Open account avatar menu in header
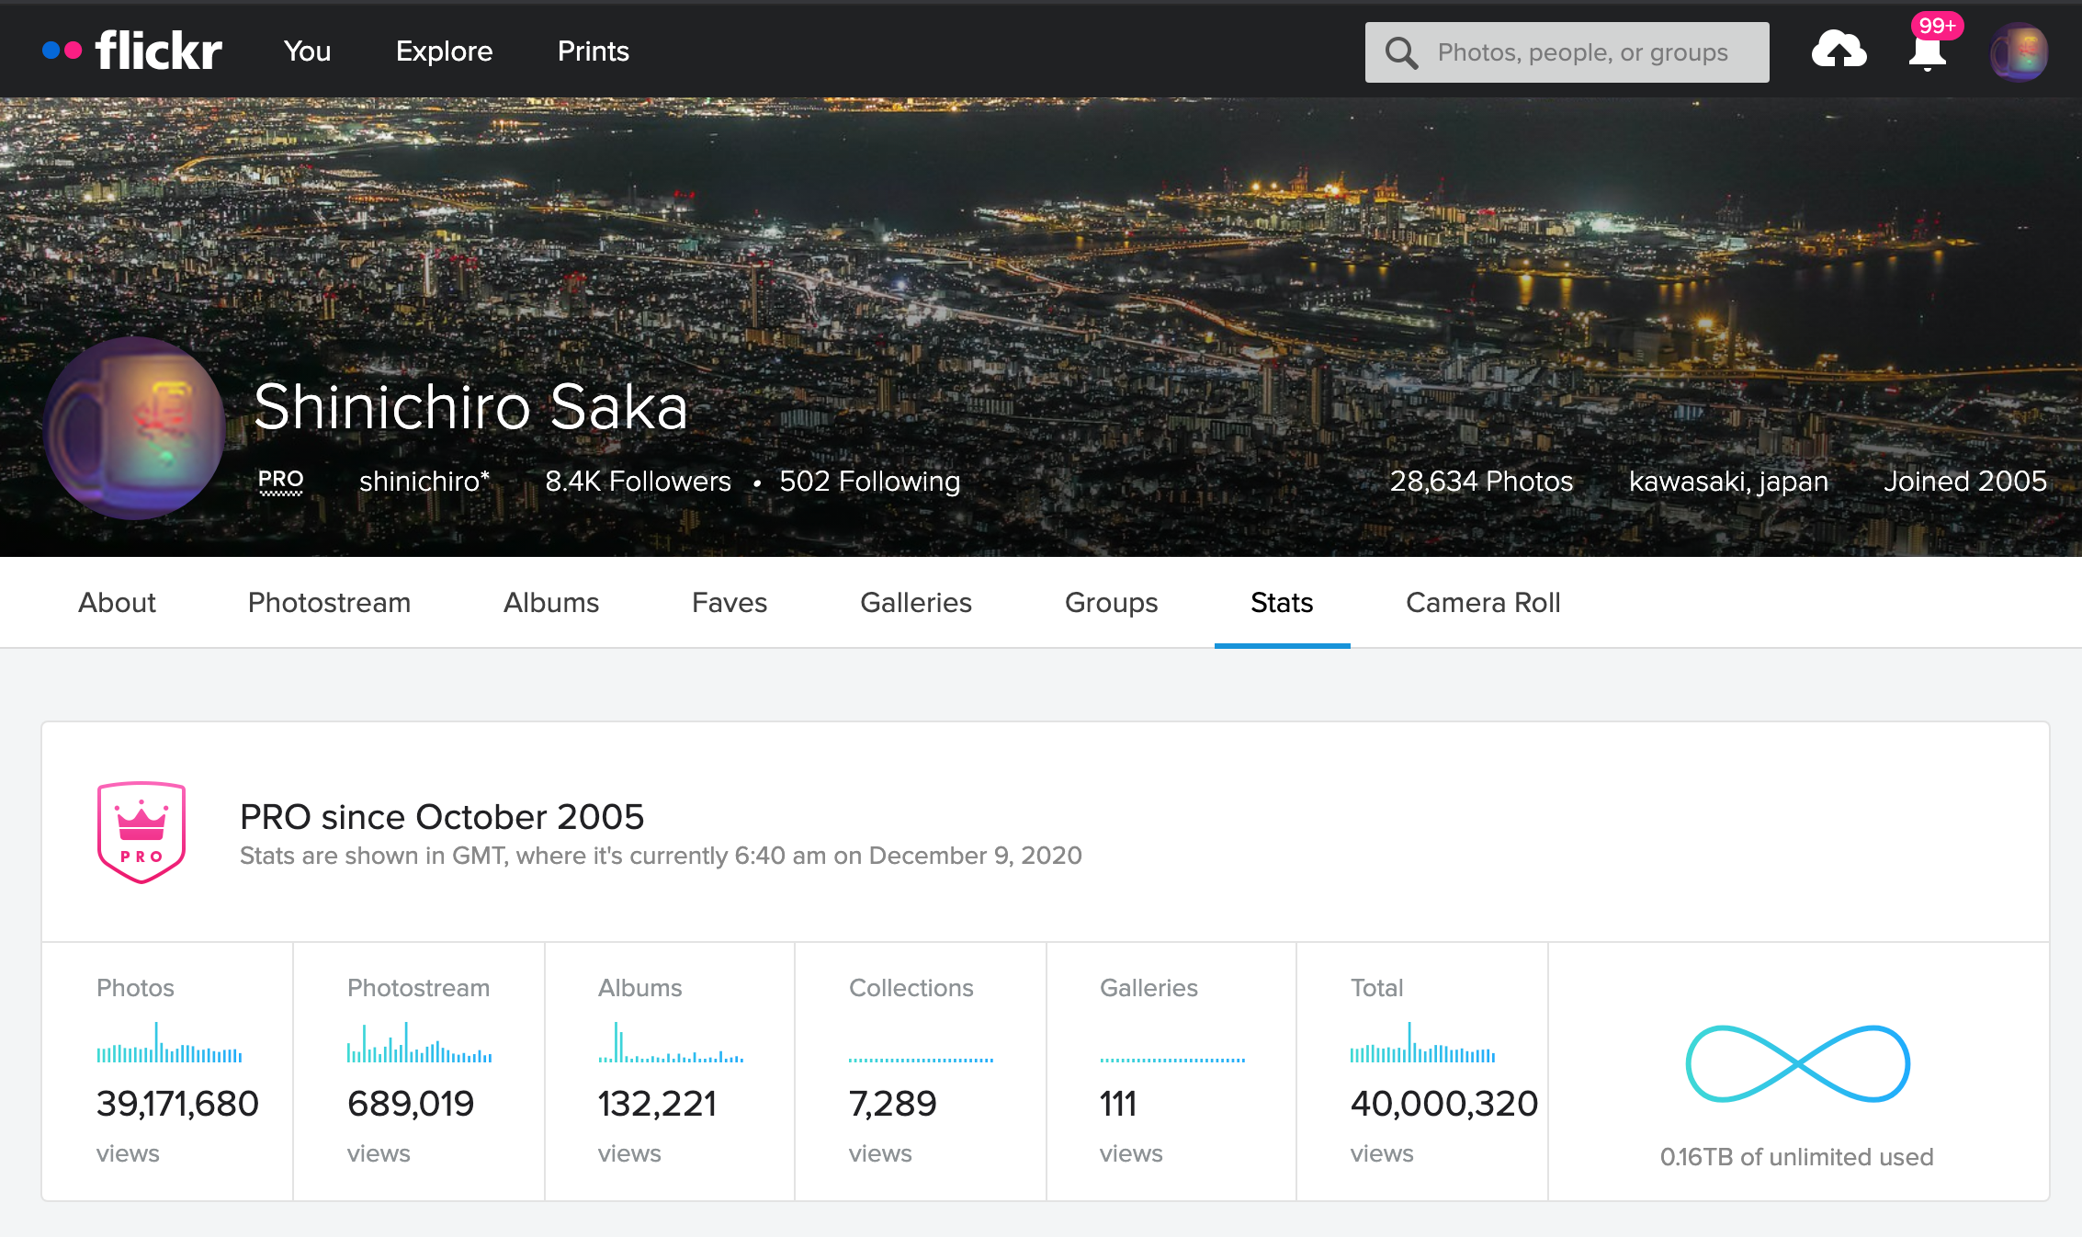 tap(2018, 52)
